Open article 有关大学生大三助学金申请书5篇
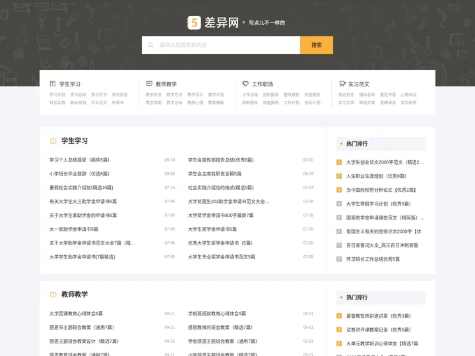 click(x=83, y=201)
